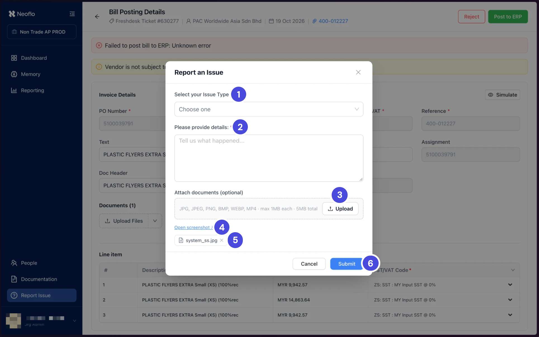
Task: Click the Reject button
Action: [471, 17]
